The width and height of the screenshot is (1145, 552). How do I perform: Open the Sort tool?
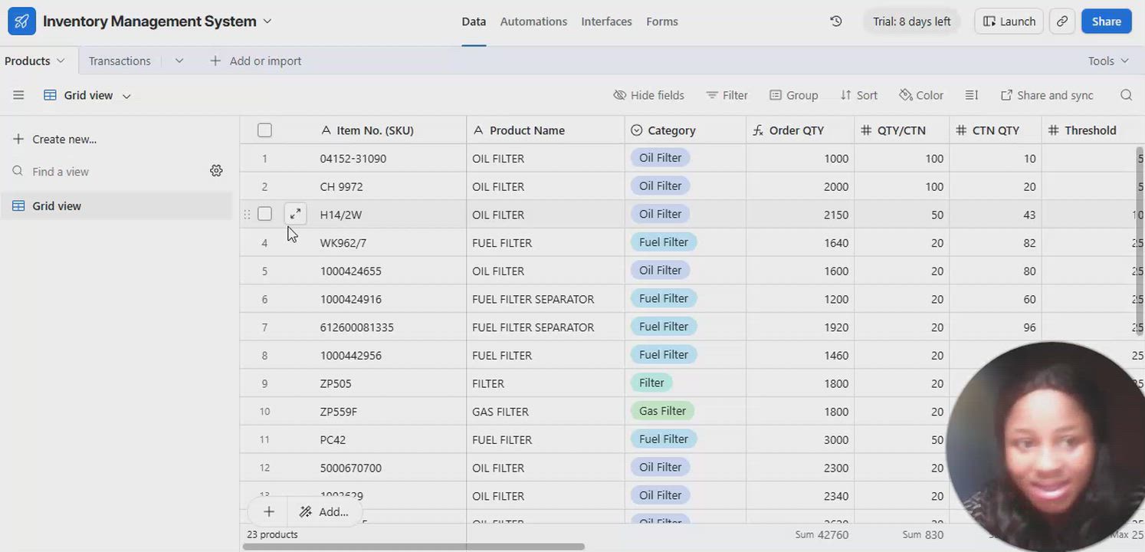point(858,95)
